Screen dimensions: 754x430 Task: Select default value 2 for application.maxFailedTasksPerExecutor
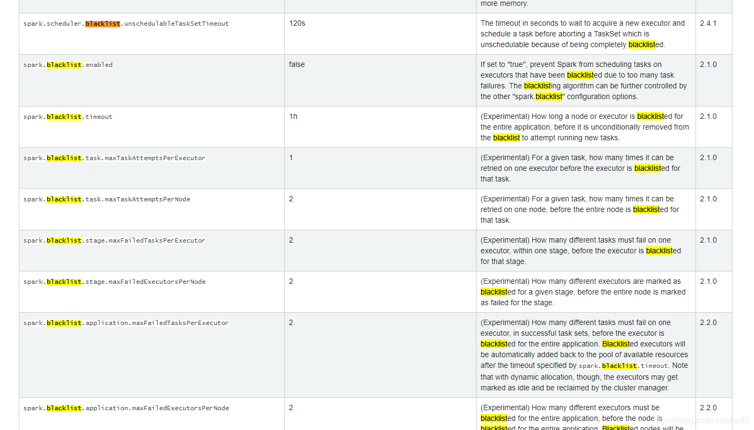pos(291,322)
